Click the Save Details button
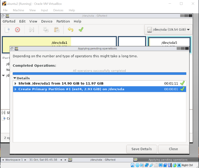Image resolution: width=199 pixels, height=168 pixels. point(141,149)
